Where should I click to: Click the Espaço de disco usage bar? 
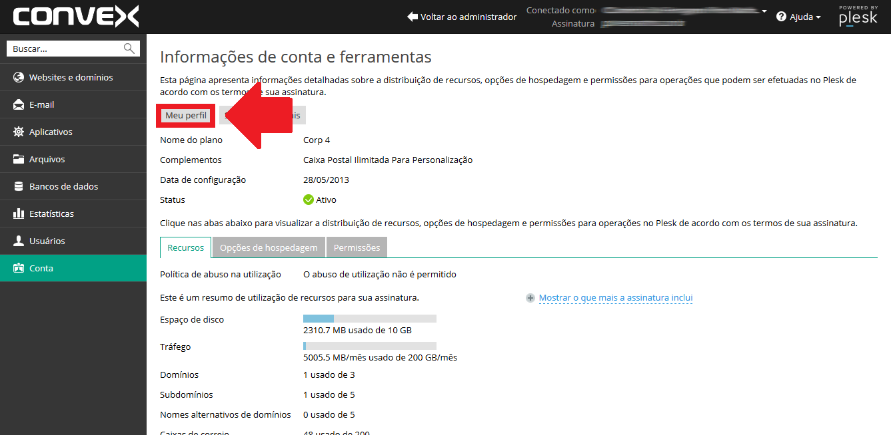370,319
